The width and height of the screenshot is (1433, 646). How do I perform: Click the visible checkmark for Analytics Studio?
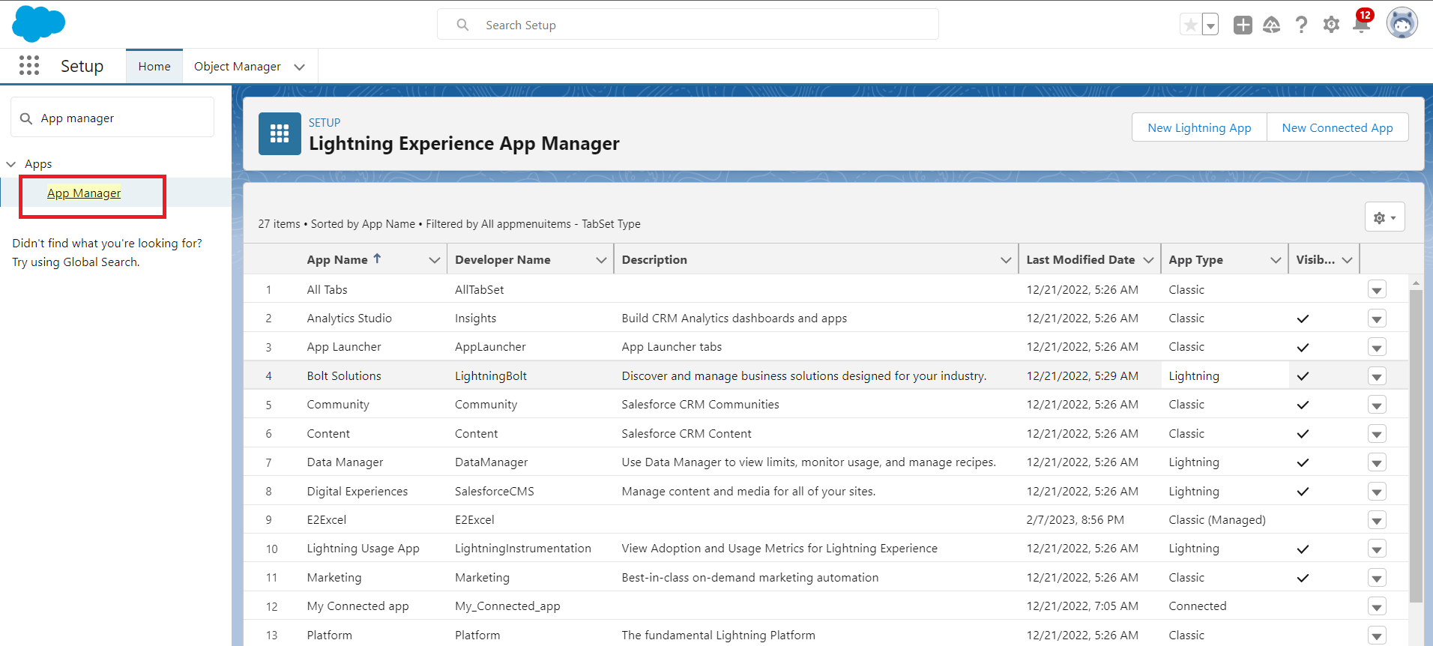point(1303,319)
